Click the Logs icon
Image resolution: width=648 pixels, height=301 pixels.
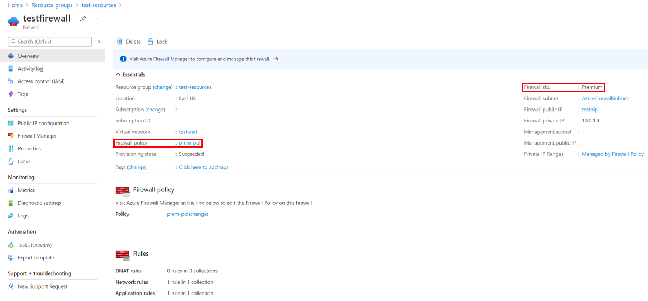pyautogui.click(x=11, y=216)
